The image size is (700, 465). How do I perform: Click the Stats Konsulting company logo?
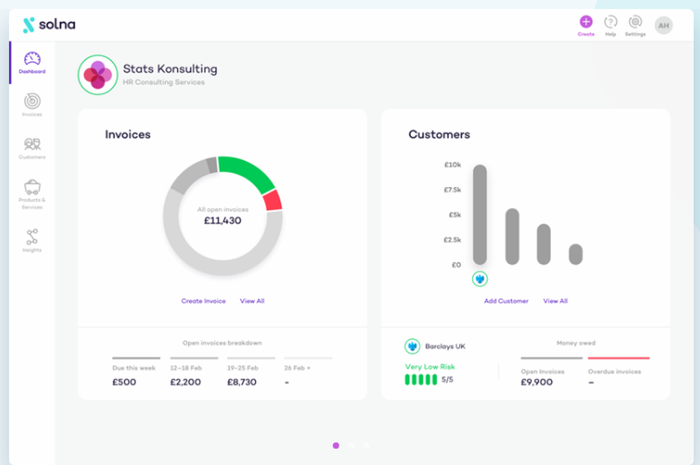click(98, 75)
